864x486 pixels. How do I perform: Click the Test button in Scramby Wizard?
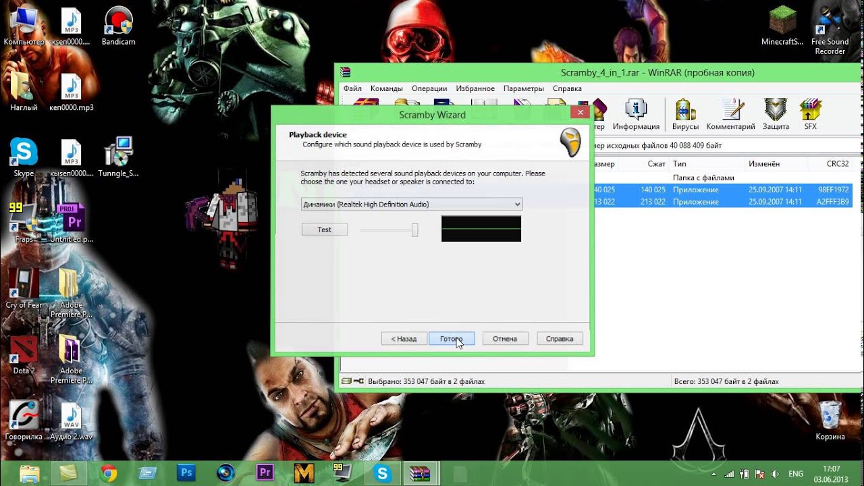pos(325,230)
